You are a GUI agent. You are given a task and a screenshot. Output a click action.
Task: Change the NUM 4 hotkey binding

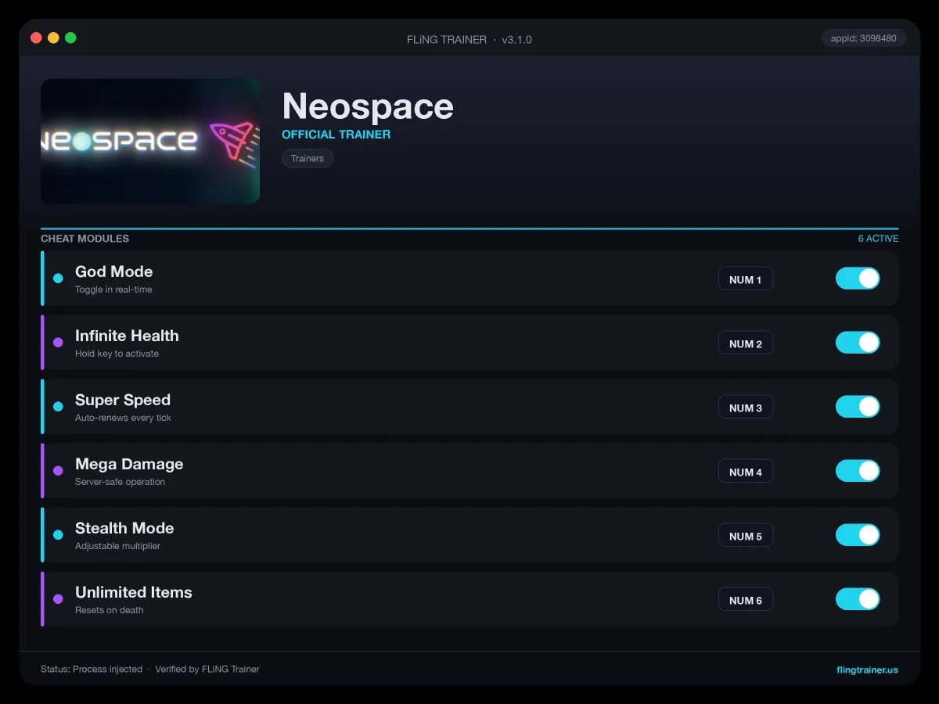click(x=746, y=472)
